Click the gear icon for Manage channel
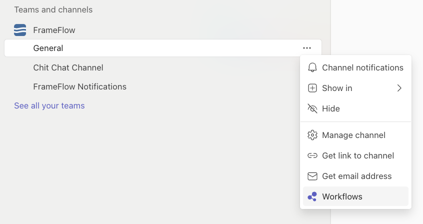 click(x=312, y=135)
